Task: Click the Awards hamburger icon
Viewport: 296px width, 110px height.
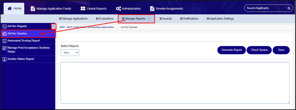Action: pyautogui.click(x=161, y=19)
